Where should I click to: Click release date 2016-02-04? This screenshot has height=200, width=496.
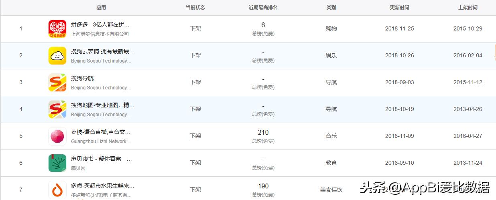click(x=468, y=56)
